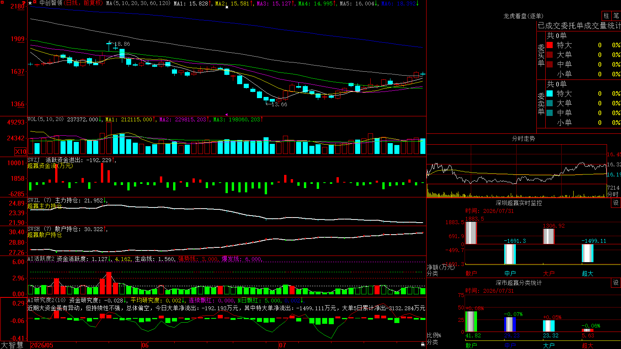Click the 超大 bar showing -1499.11
Image resolution: width=621 pixels, height=349 pixels.
click(588, 253)
